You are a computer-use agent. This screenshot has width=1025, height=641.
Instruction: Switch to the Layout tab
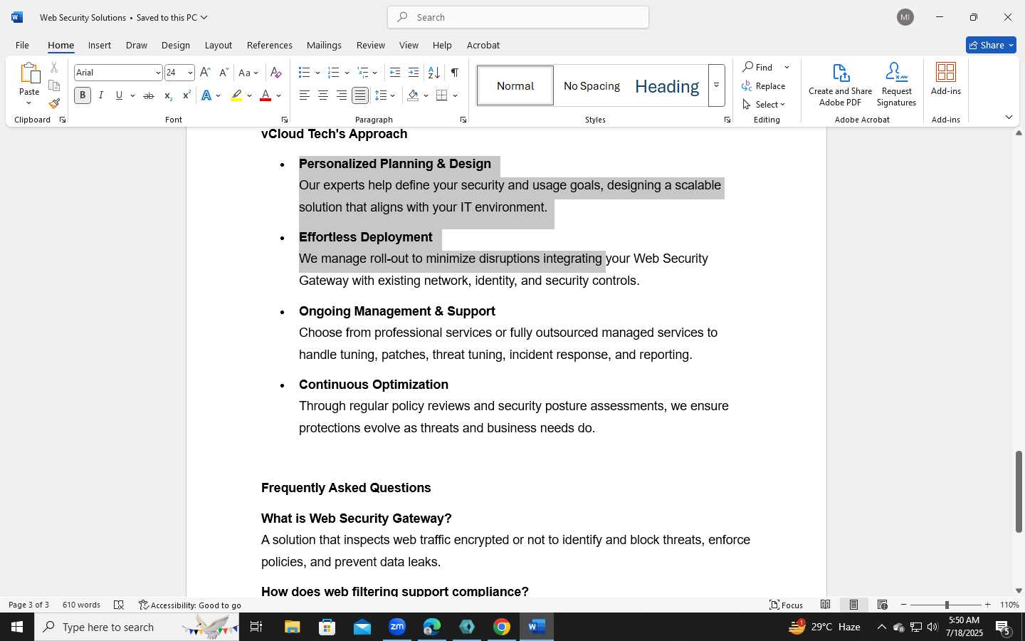[219, 45]
